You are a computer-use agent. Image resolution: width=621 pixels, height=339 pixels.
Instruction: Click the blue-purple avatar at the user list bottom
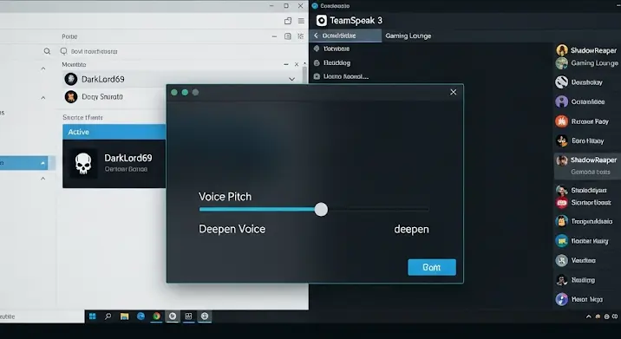click(562, 299)
